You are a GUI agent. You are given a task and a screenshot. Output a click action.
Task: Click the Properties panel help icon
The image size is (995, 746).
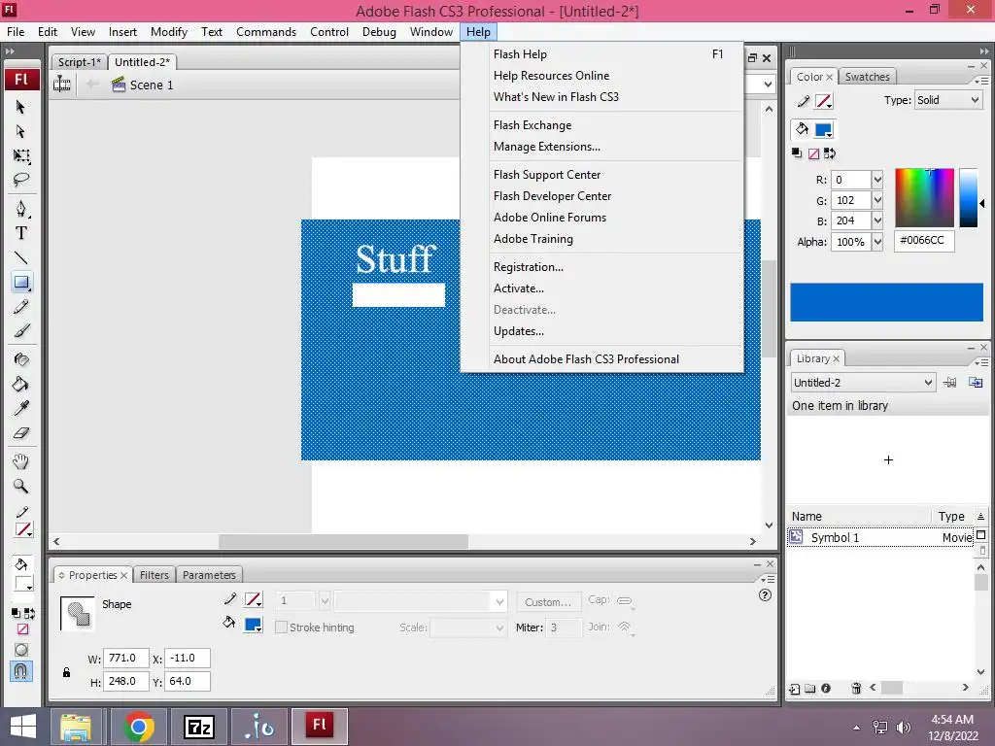tap(766, 595)
